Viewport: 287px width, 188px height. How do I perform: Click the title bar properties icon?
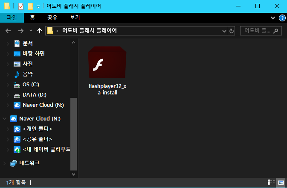pyautogui.click(x=21, y=6)
